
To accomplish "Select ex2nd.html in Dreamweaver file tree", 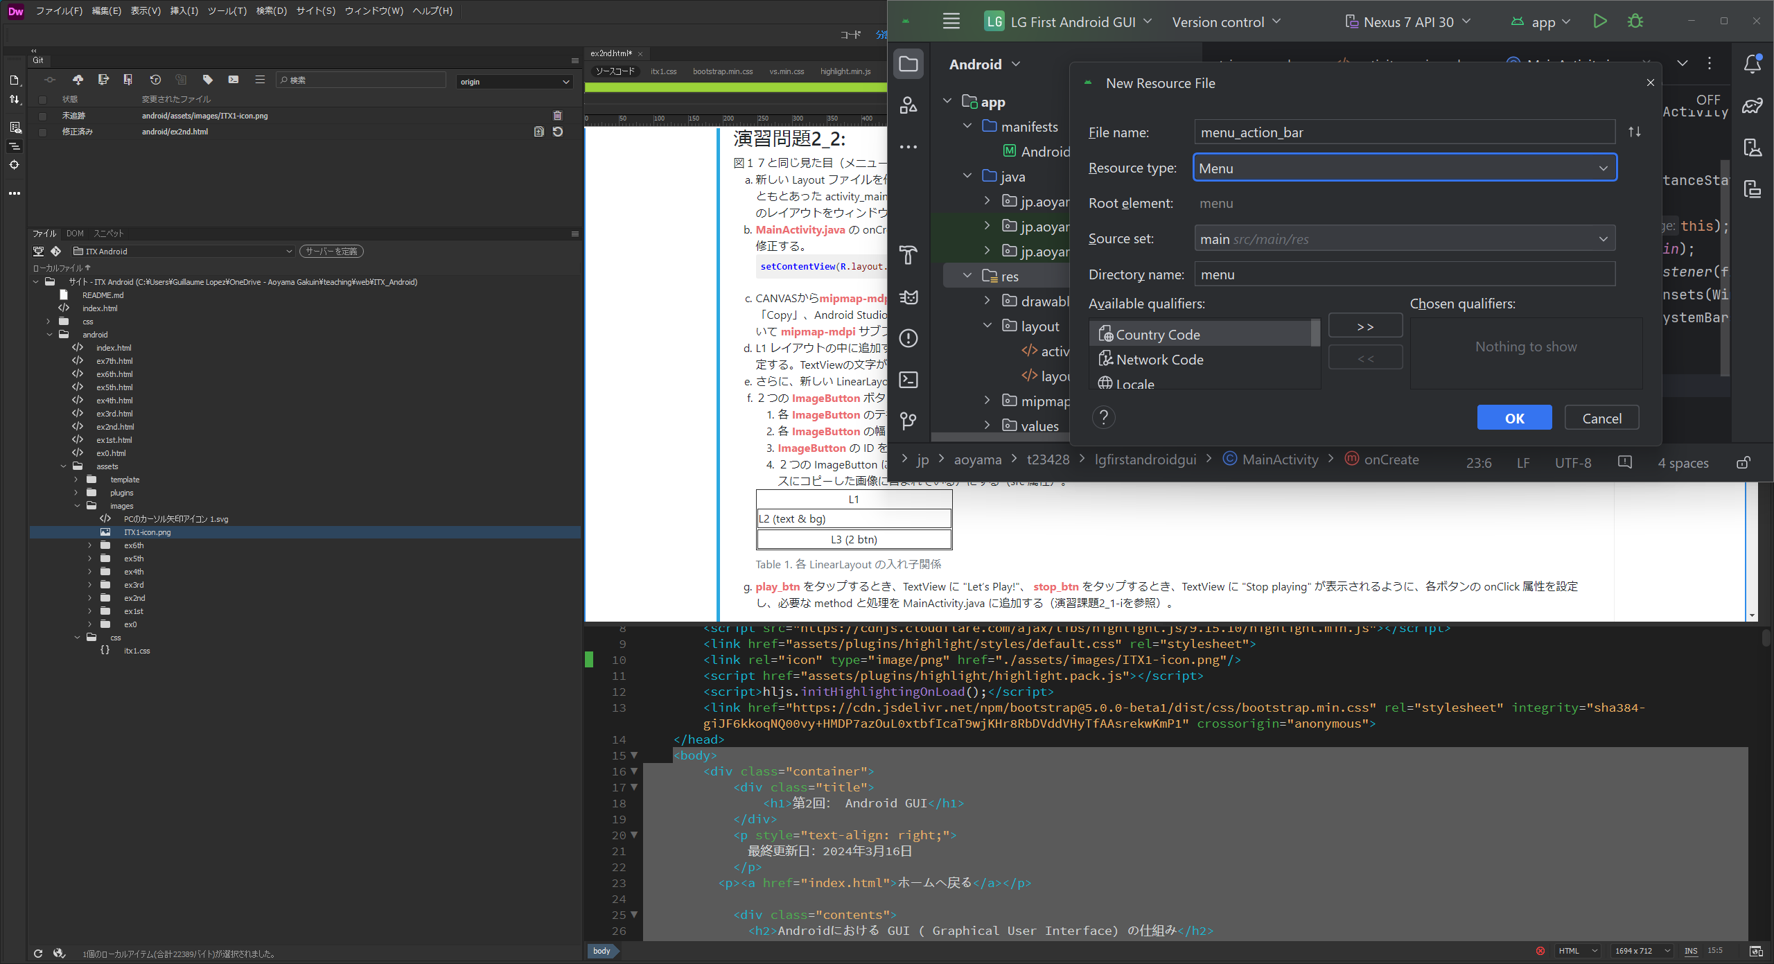I will [x=115, y=427].
